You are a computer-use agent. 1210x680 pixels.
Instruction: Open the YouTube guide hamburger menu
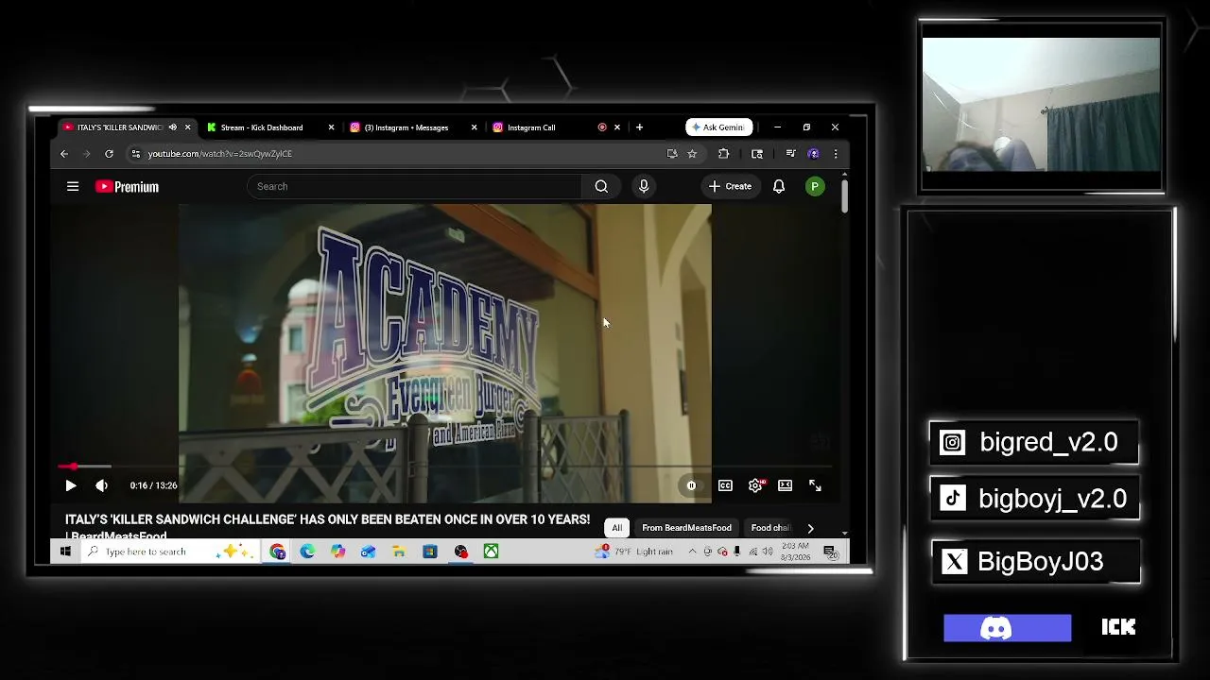click(x=73, y=186)
